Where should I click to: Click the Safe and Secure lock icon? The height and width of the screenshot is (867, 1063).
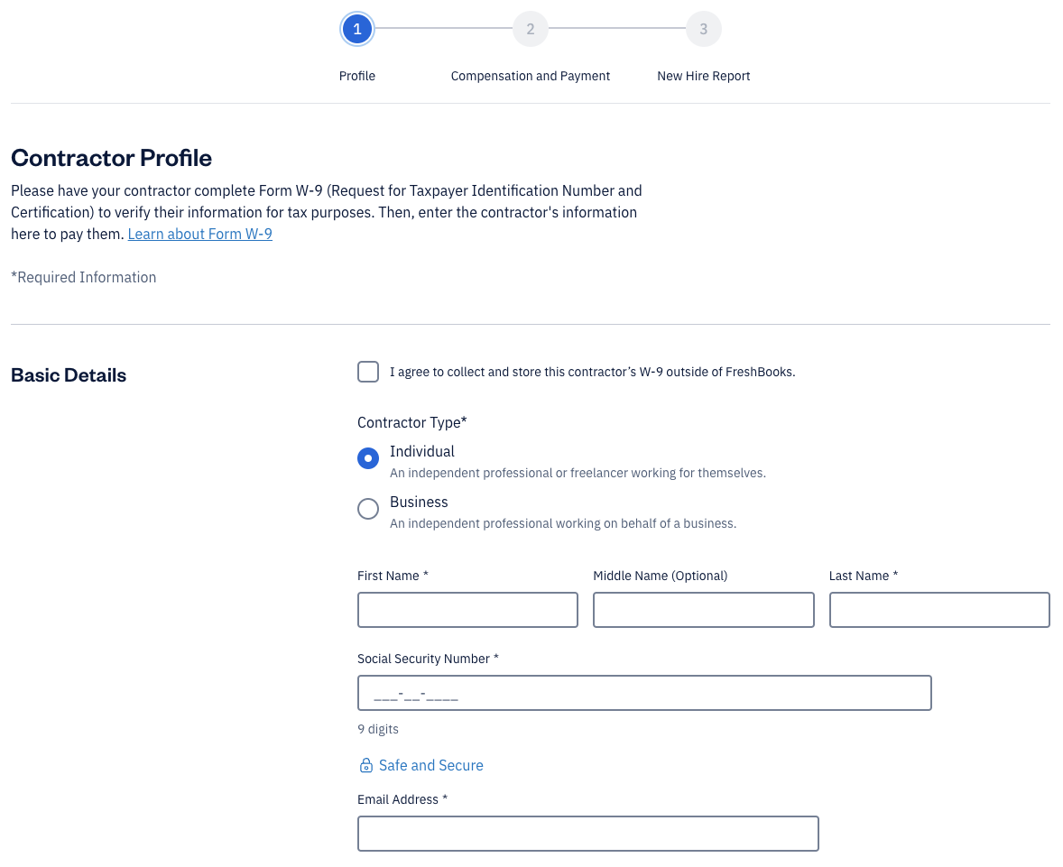click(x=365, y=764)
